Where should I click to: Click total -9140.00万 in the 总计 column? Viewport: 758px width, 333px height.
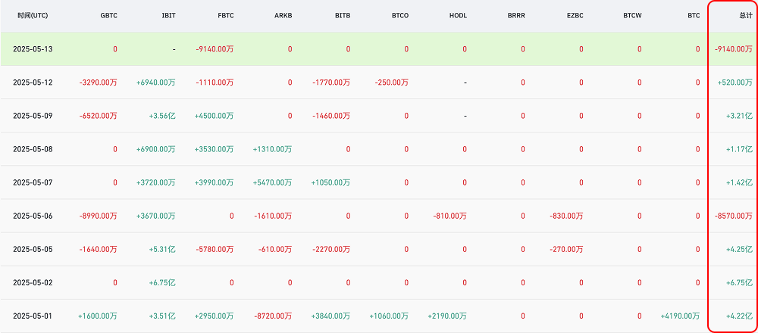coord(733,48)
